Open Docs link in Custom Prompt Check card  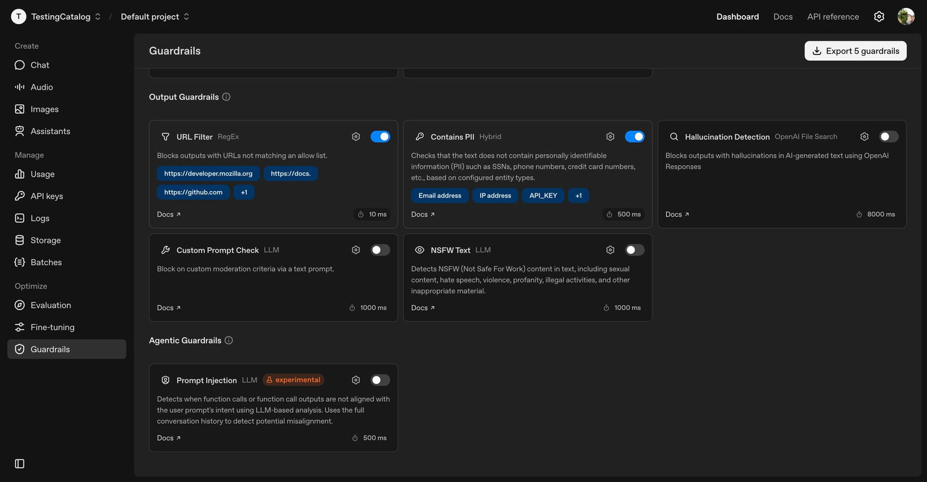point(169,308)
